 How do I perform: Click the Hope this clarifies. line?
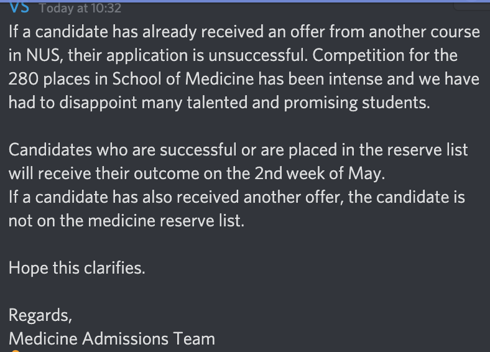coord(77,268)
